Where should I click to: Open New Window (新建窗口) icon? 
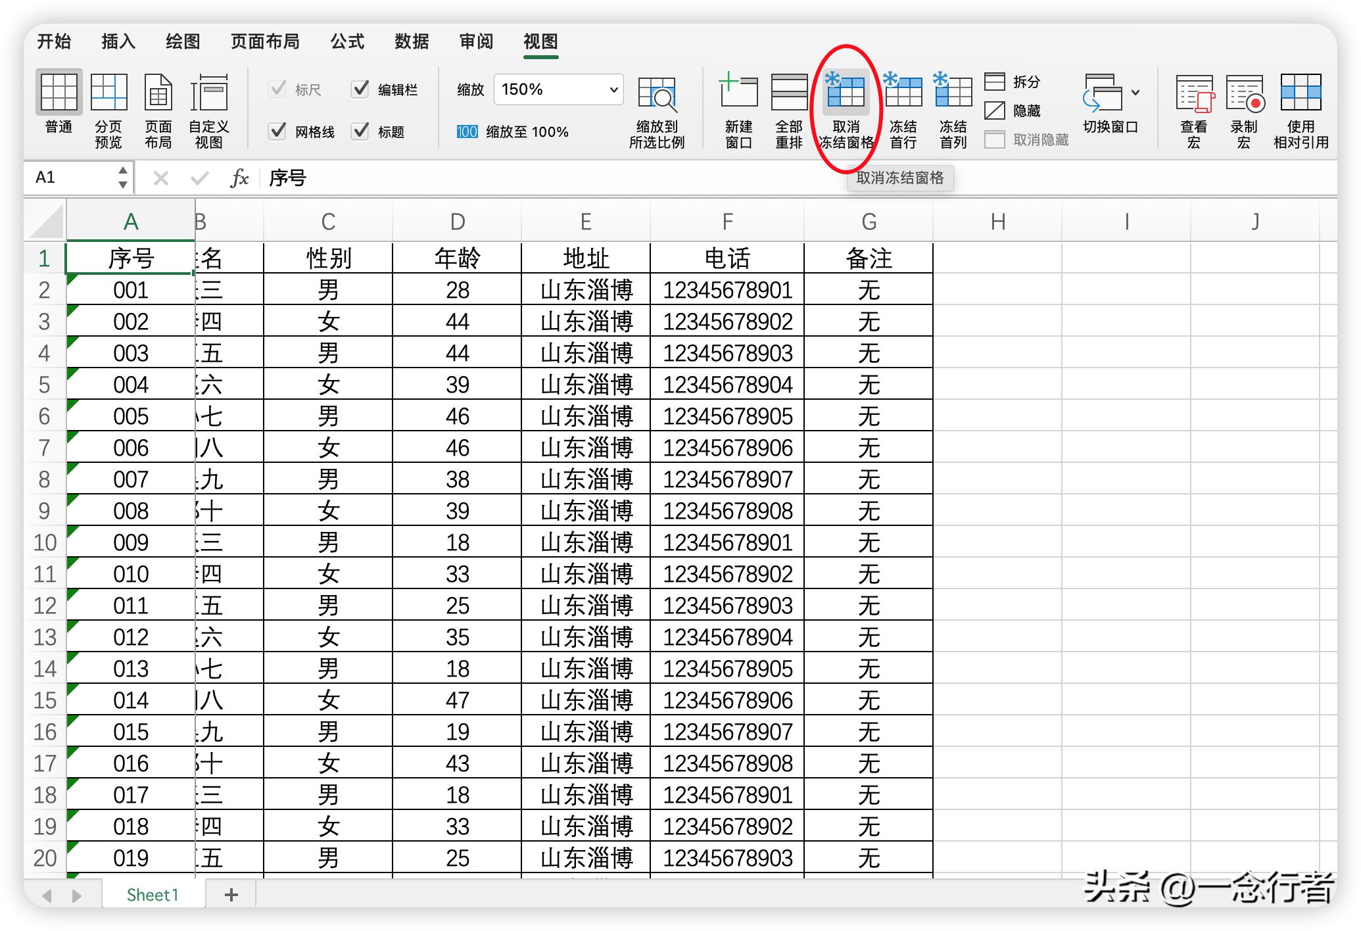coord(738,93)
